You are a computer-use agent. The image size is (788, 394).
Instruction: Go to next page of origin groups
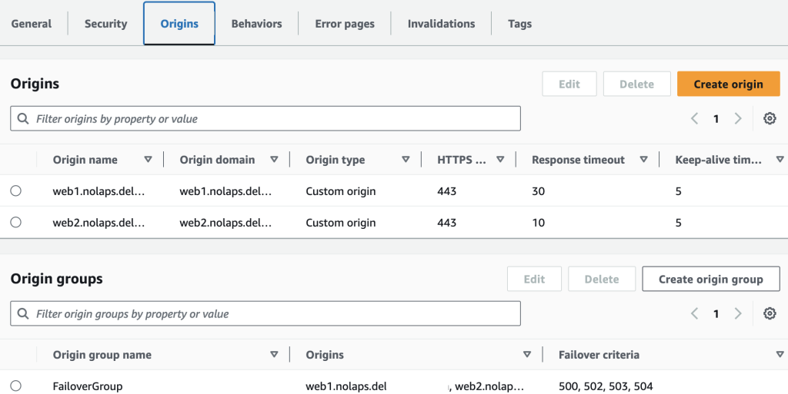(x=738, y=313)
